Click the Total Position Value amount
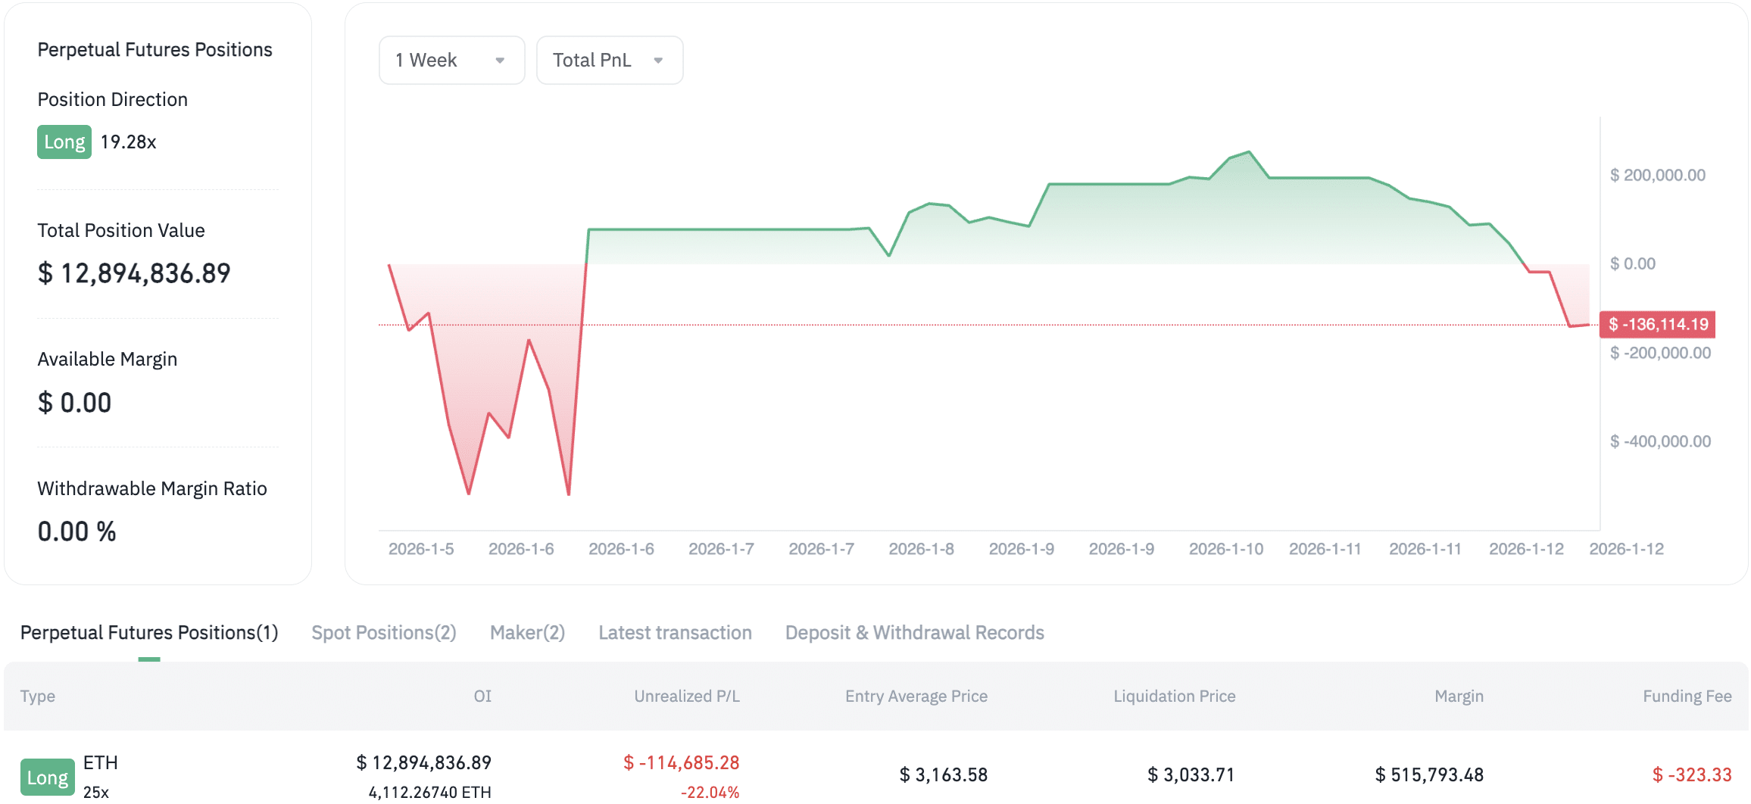Screen dimensions: 1751x804 point(135,273)
